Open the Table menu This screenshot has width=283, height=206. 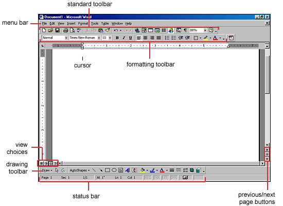tap(105, 24)
